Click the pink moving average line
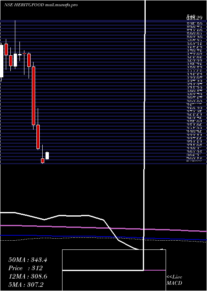 coord(103,228)
